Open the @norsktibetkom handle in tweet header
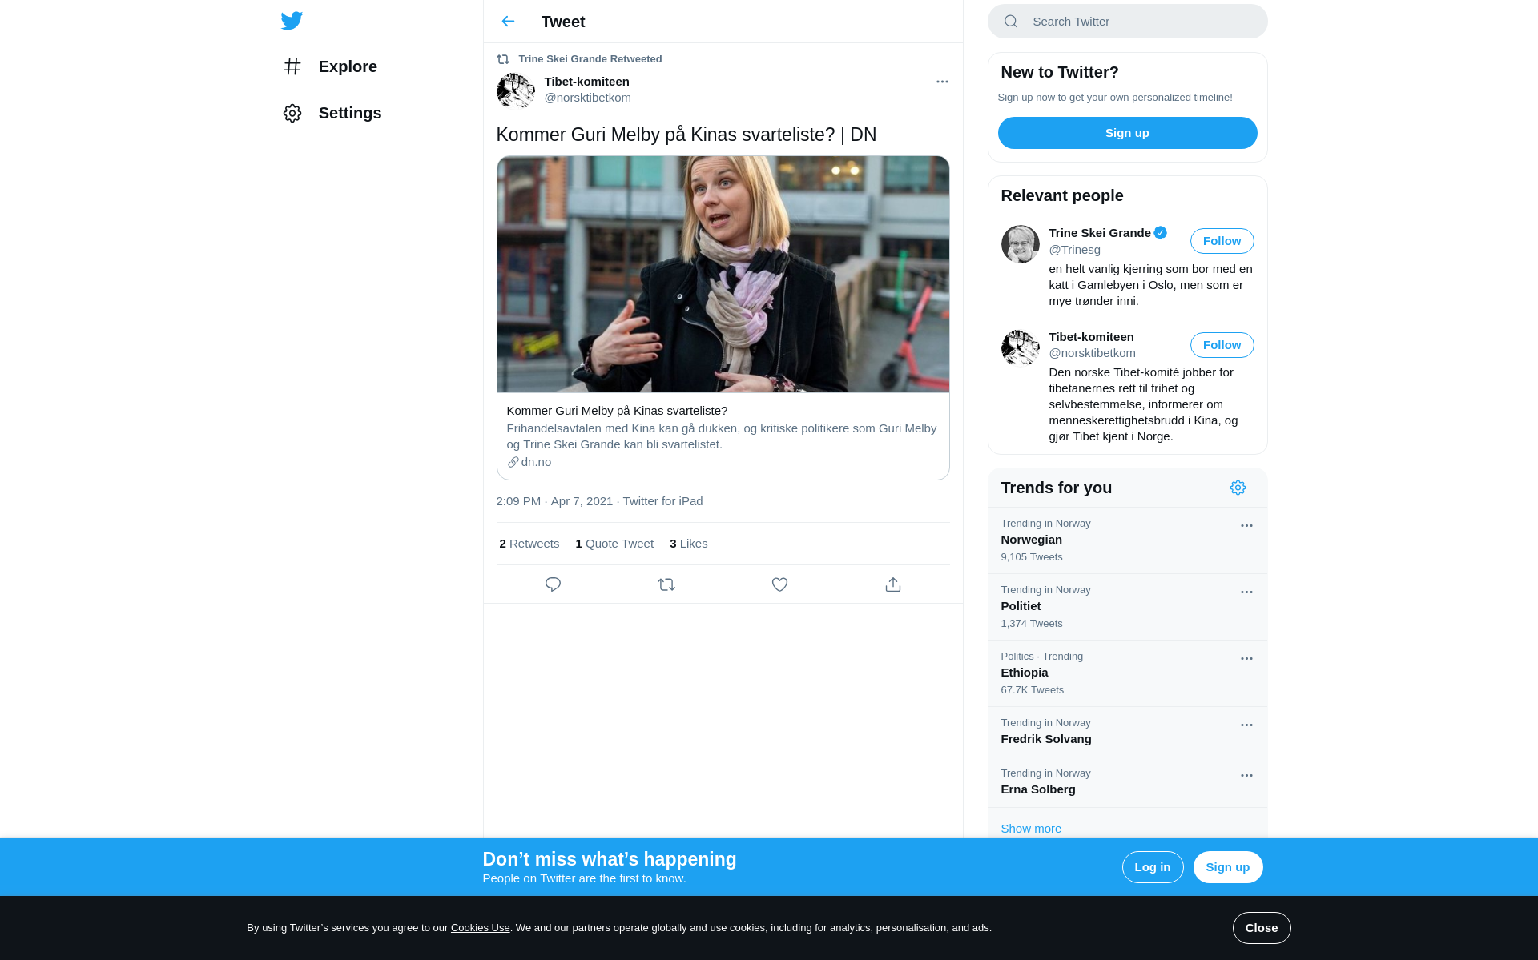 [x=587, y=98]
